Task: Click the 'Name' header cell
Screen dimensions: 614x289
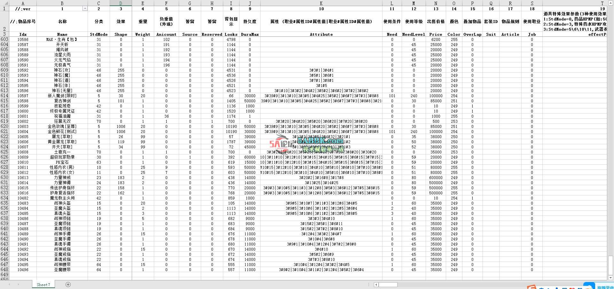Action: 62,34
